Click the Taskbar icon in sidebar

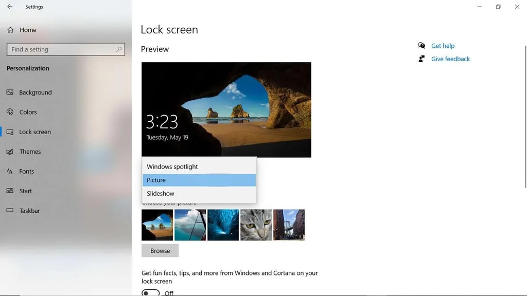point(10,211)
